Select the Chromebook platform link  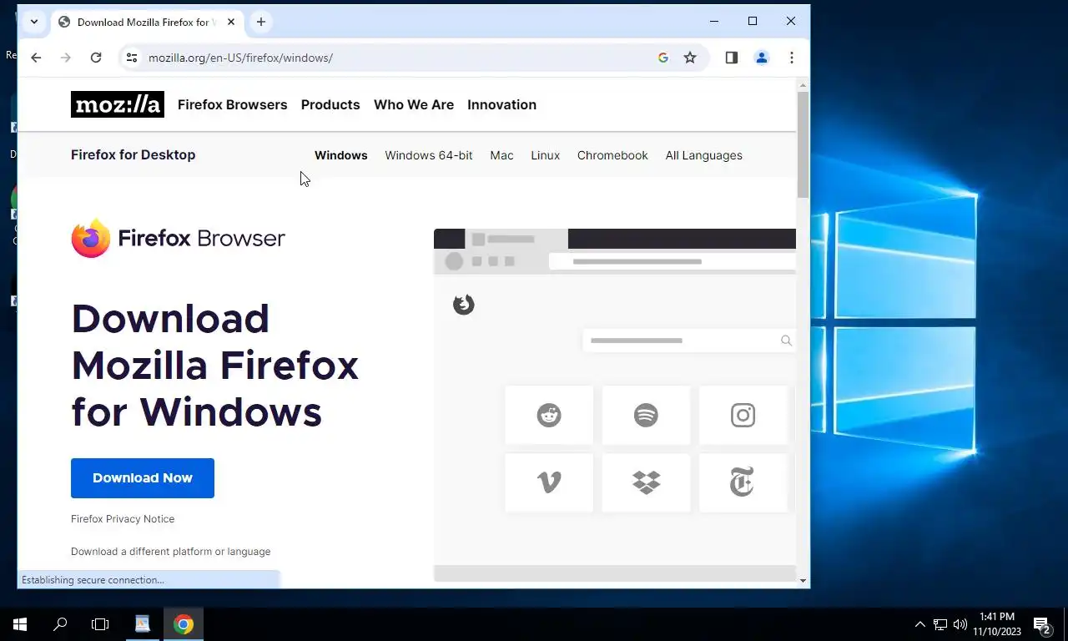coord(612,155)
